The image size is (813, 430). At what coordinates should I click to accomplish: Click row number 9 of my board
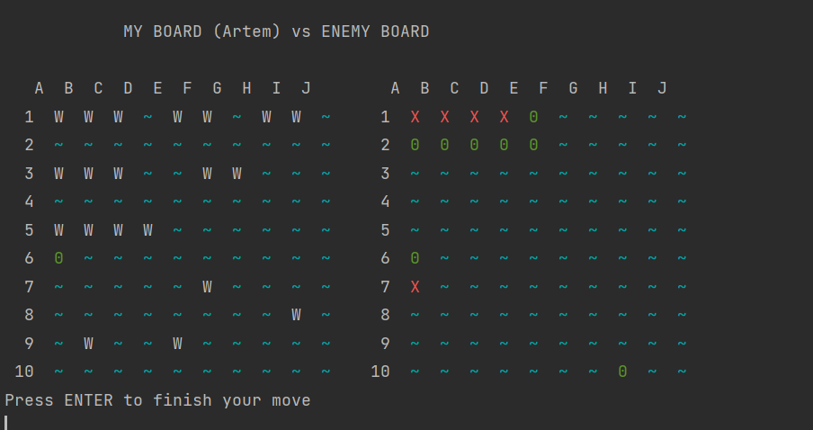(29, 343)
